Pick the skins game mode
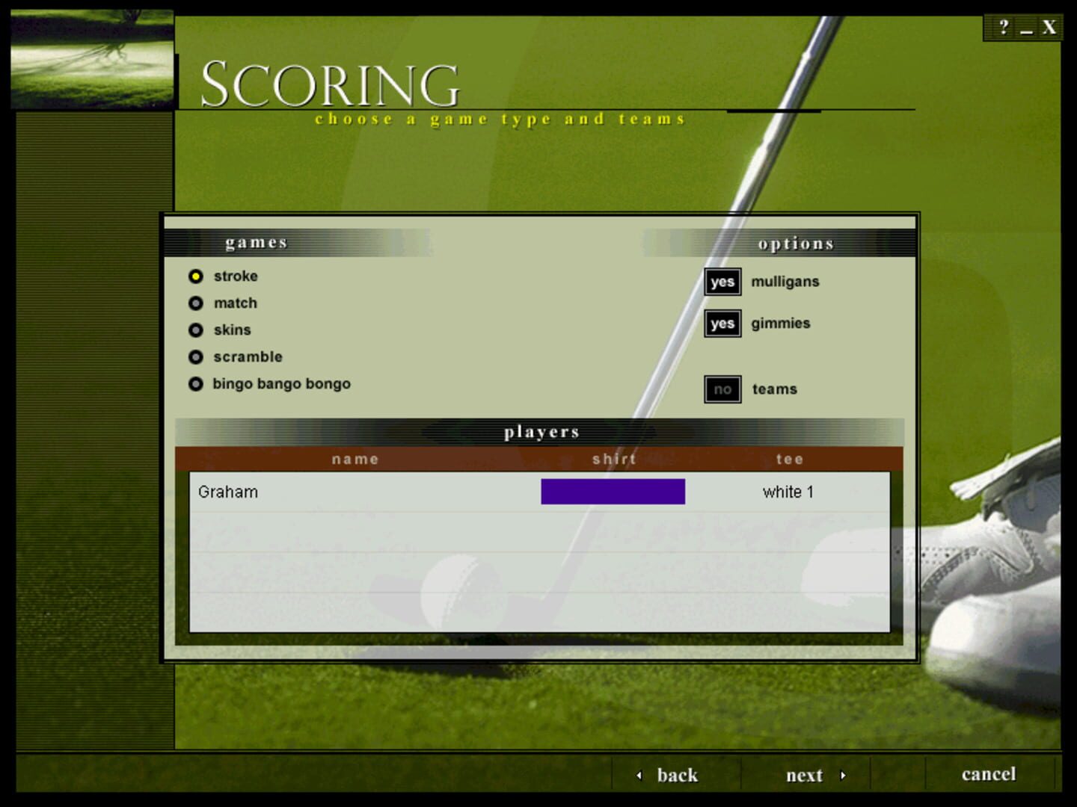1077x807 pixels. click(196, 330)
